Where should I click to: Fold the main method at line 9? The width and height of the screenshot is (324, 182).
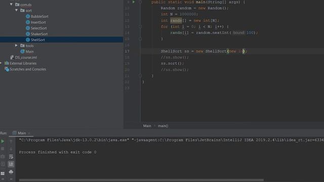(x=140, y=2)
